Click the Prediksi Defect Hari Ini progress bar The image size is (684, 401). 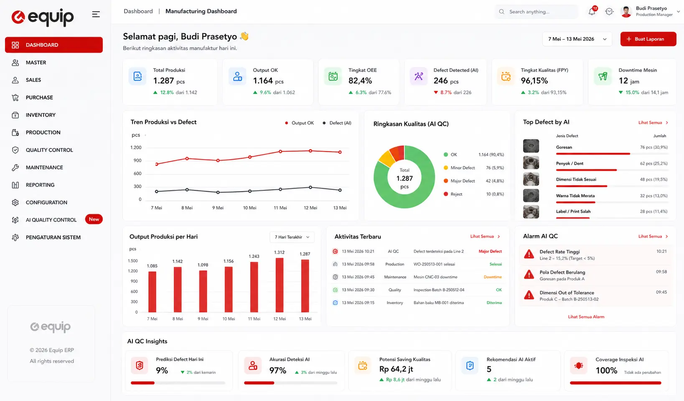click(x=178, y=383)
